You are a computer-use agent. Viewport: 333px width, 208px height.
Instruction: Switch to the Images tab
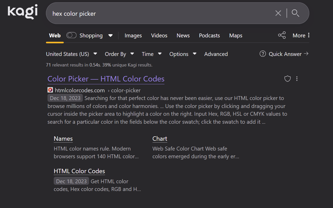click(x=133, y=36)
